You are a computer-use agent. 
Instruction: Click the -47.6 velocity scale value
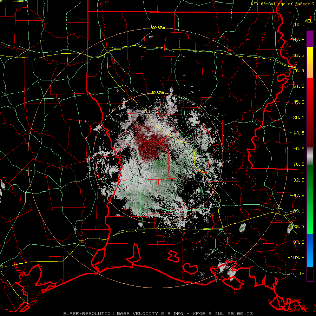(297, 196)
